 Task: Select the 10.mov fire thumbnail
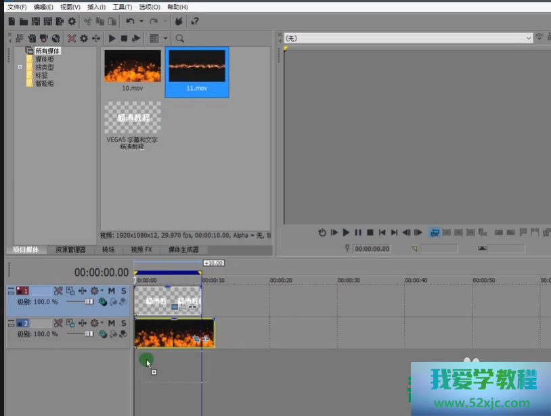[x=132, y=66]
